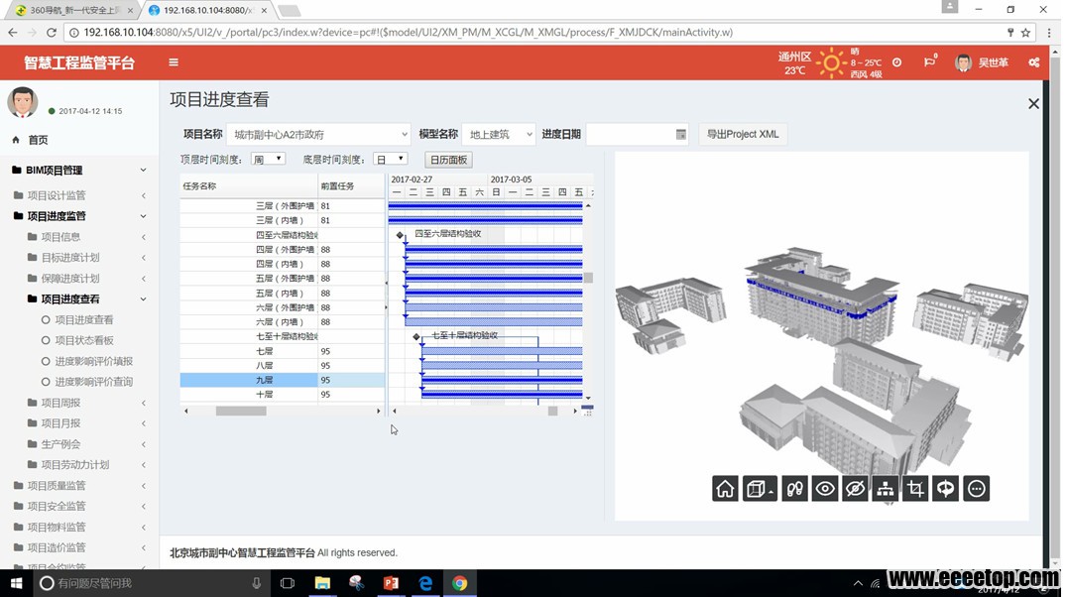The width and height of the screenshot is (1068, 597).
Task: Click 前置任务 column header
Action: tap(351, 186)
